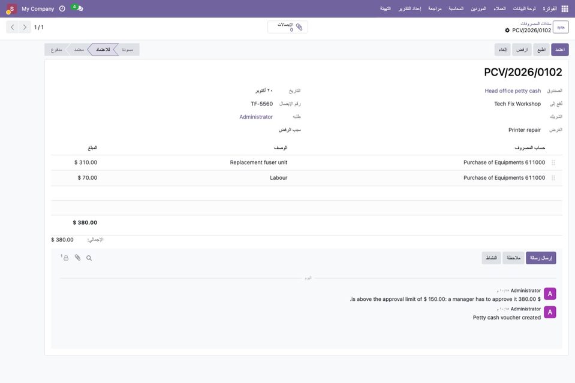Open التهيئة configuration menu
The width and height of the screenshot is (575, 383).
(386, 8)
